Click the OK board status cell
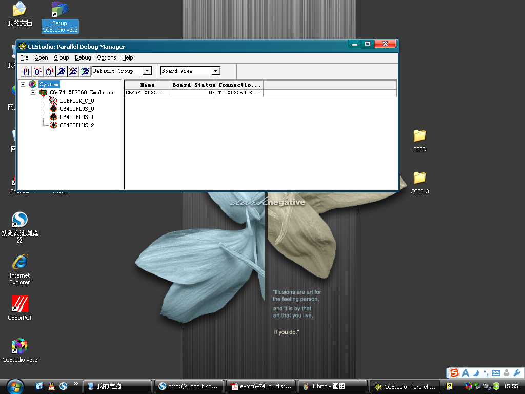The image size is (525, 394). pyautogui.click(x=194, y=93)
